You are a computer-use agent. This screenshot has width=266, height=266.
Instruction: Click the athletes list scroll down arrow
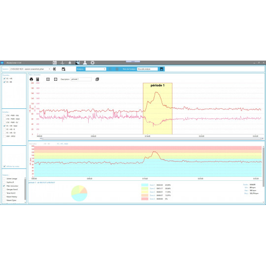pyautogui.click(x=25, y=202)
